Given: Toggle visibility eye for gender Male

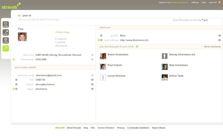Looking at the screenshot, I should coord(220,36).
